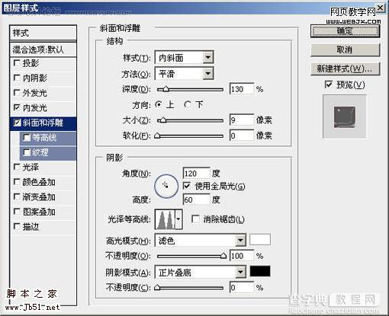Enable the 外发光 outer glow checkbox
Viewport: 389px width, 316px height.
pyautogui.click(x=17, y=93)
